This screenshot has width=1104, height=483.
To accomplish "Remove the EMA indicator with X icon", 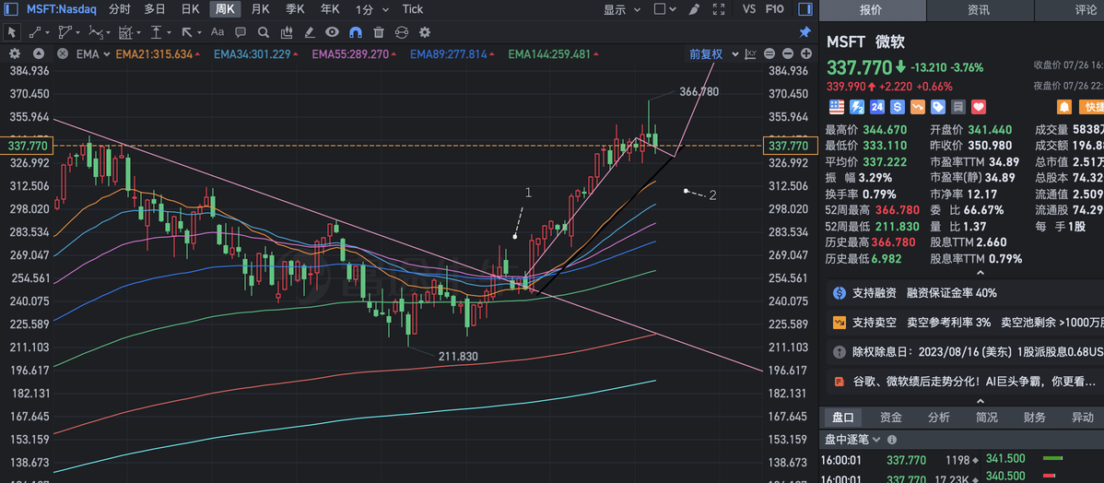I will click(63, 54).
